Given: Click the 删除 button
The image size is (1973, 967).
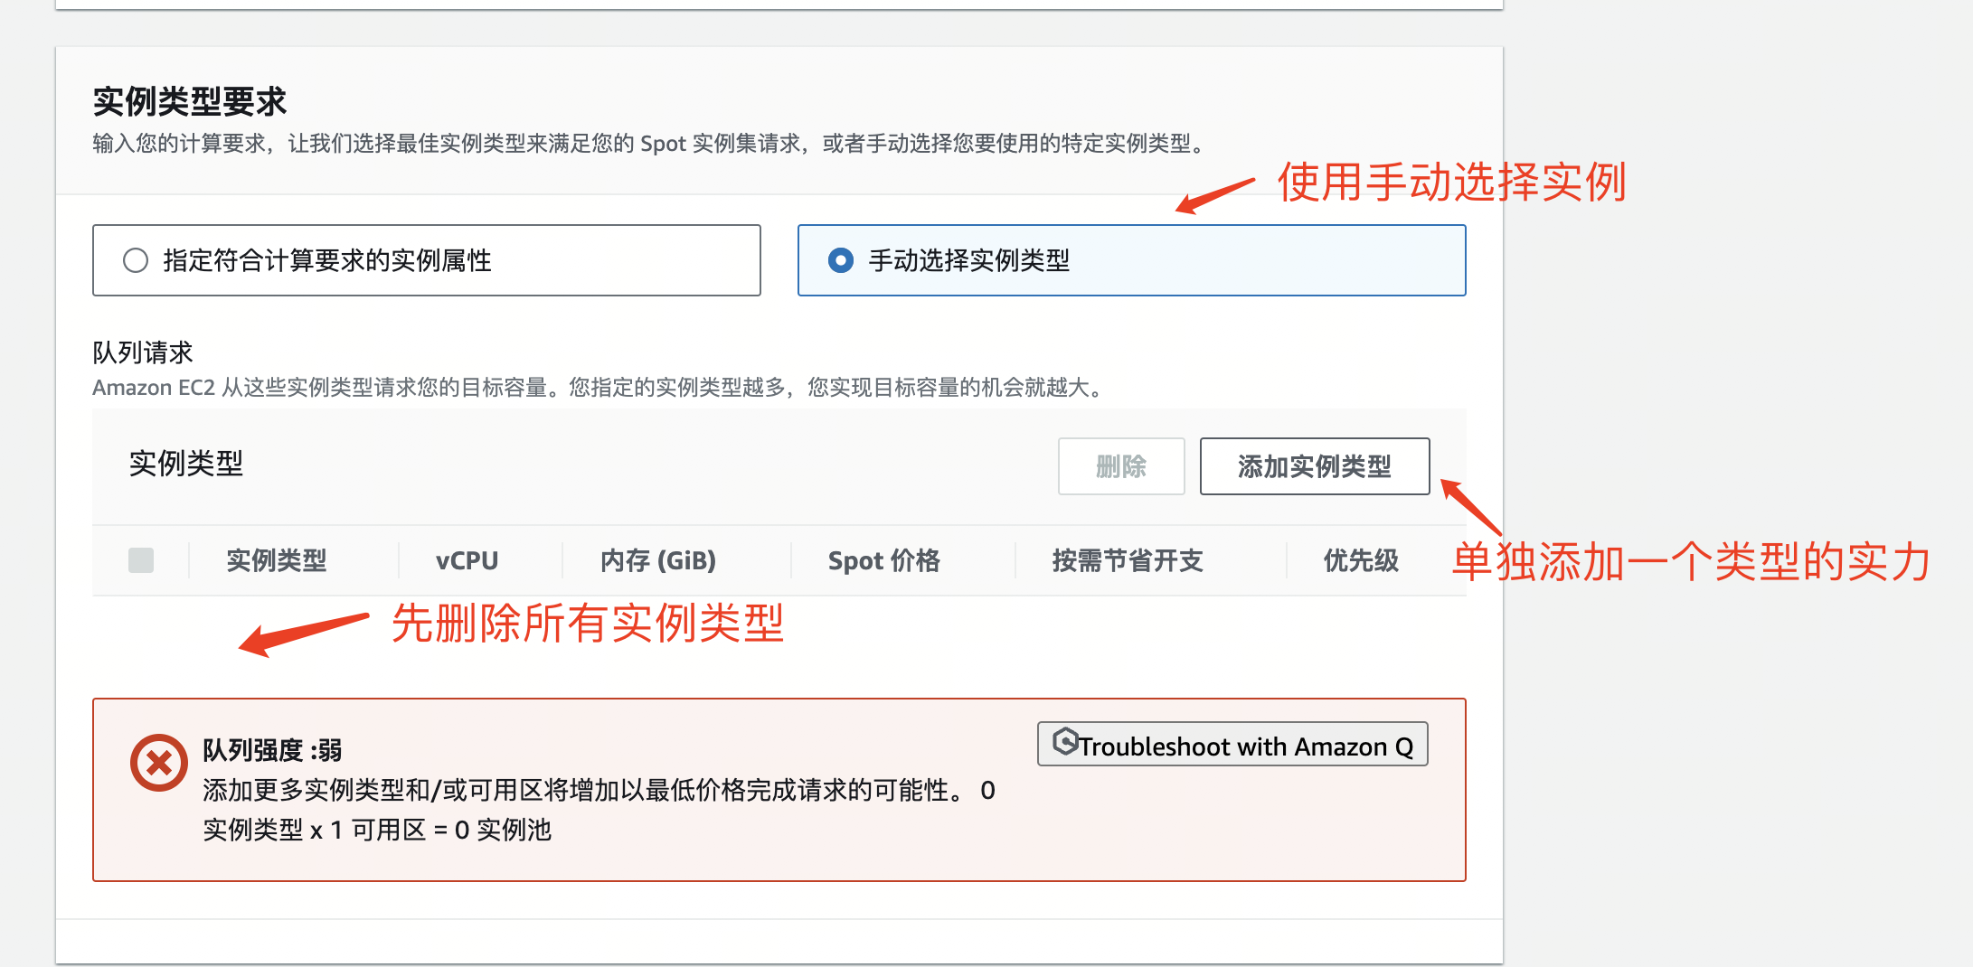Looking at the screenshot, I should pyautogui.click(x=1120, y=466).
